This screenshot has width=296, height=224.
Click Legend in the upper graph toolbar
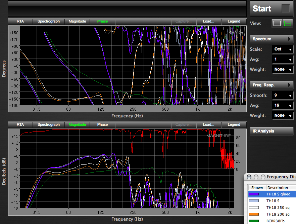click(234, 22)
